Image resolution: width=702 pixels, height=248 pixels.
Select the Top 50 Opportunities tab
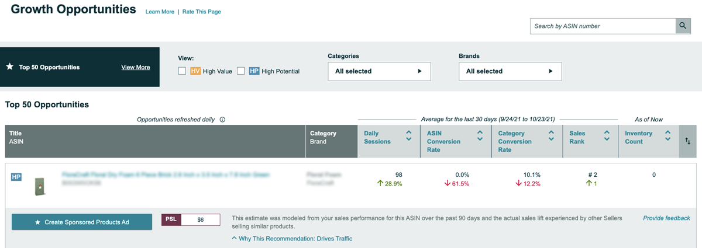(x=49, y=67)
